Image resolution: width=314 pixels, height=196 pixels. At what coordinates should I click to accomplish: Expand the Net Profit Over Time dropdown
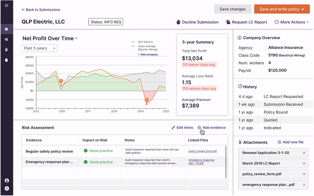(76, 38)
